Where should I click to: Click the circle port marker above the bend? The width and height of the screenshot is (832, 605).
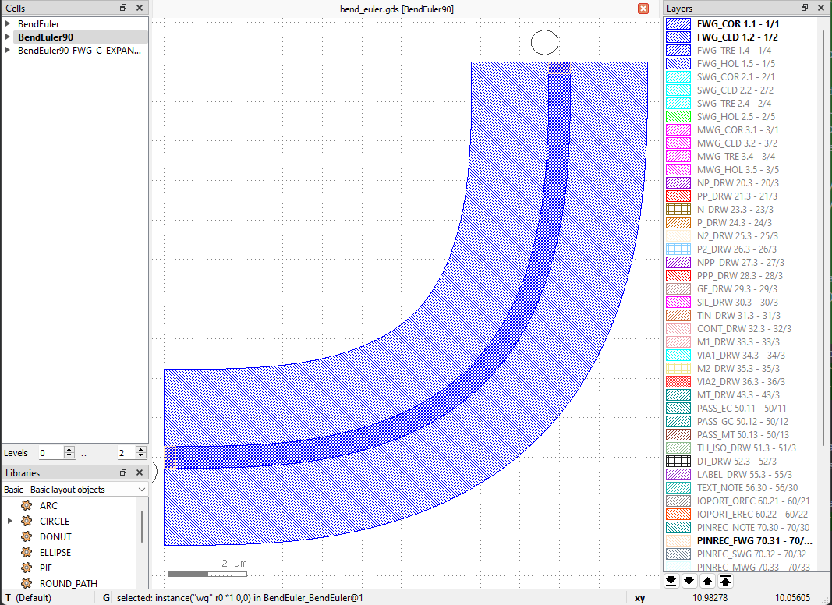[544, 42]
